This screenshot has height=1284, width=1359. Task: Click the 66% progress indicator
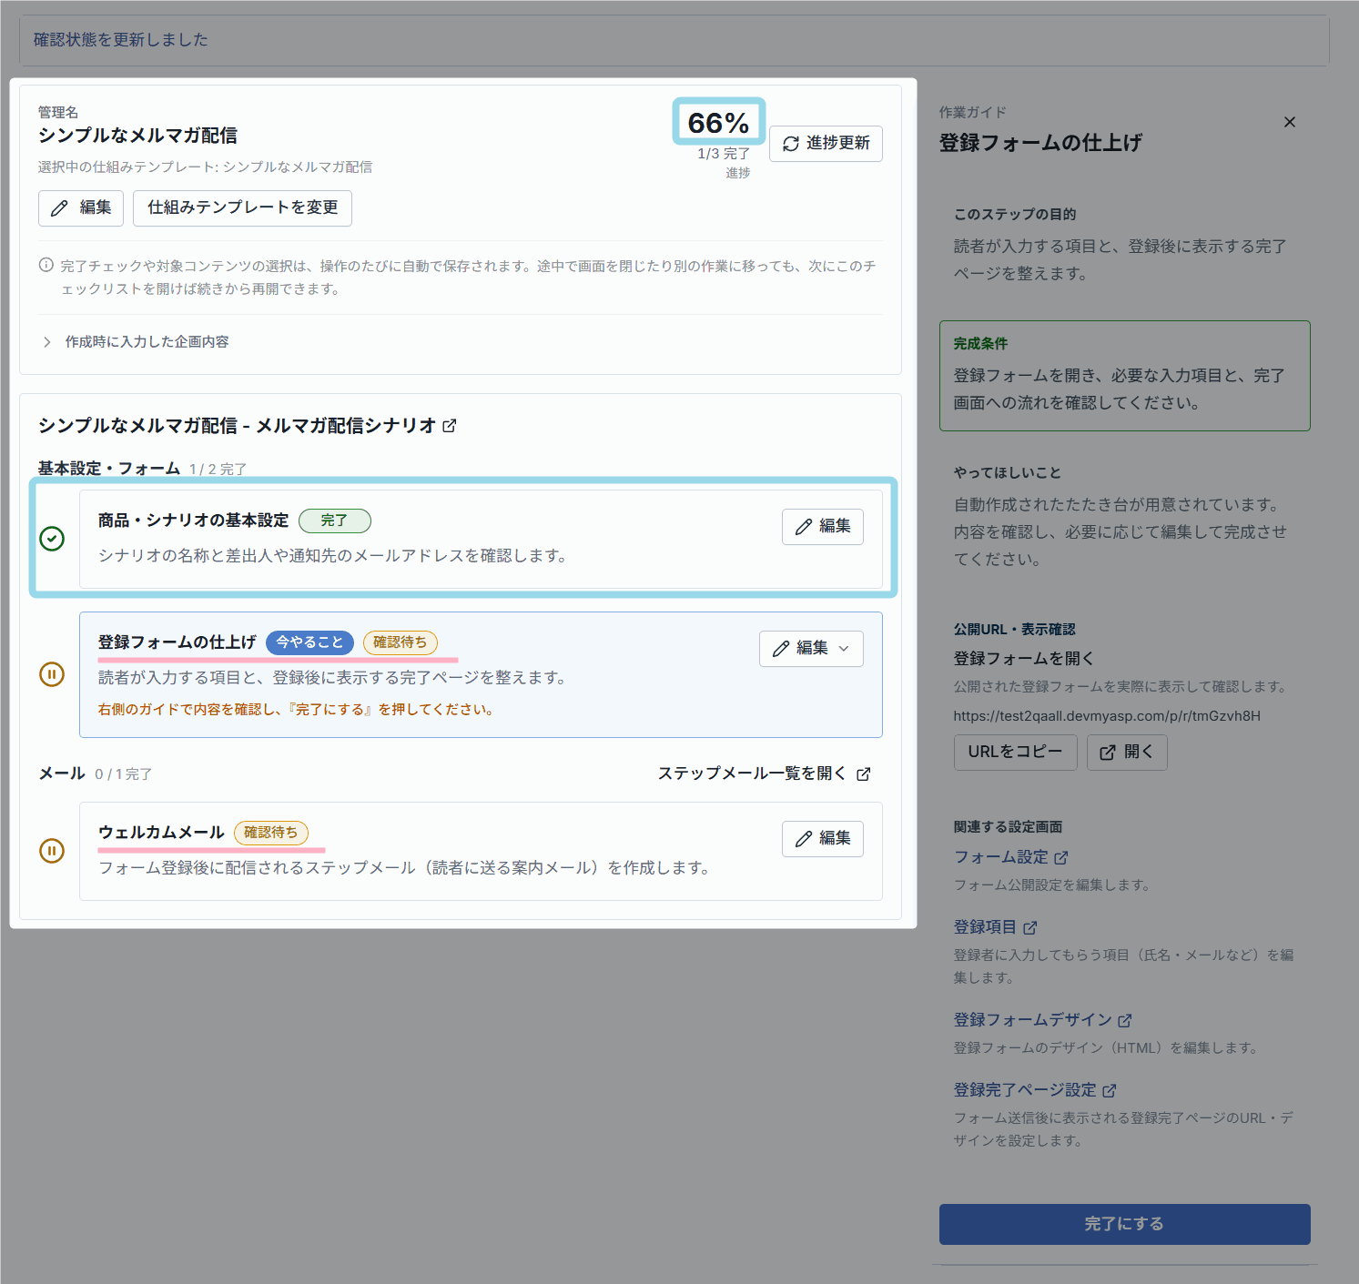click(x=718, y=122)
